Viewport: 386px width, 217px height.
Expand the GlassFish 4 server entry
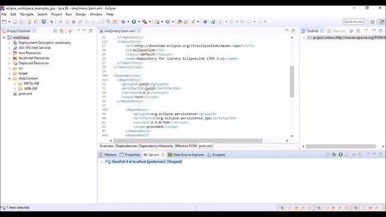point(102,162)
